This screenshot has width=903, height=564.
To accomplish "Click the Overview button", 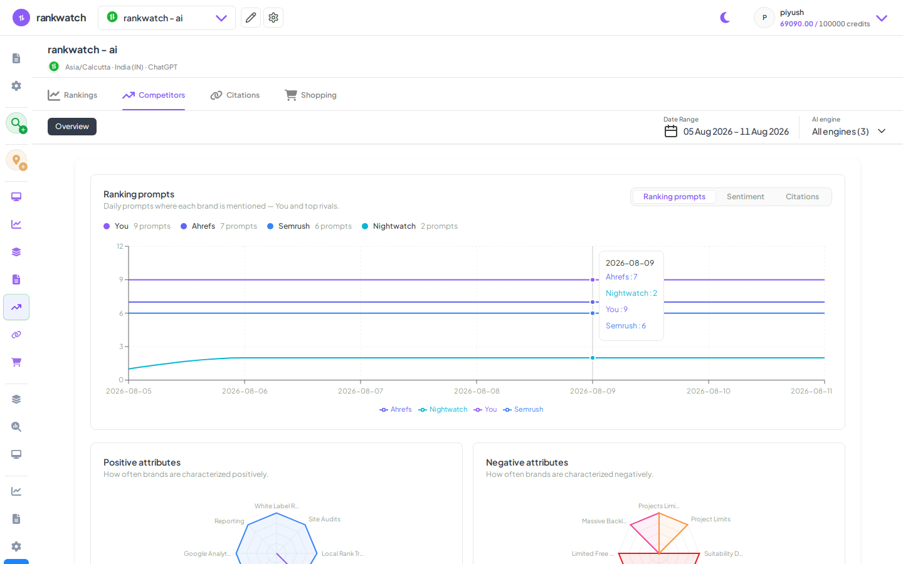I will click(x=72, y=127).
